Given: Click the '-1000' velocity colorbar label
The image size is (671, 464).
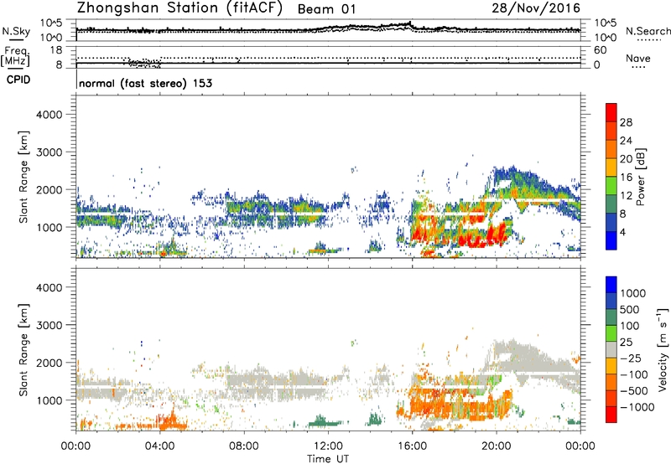Looking at the screenshot, I should [x=637, y=407].
